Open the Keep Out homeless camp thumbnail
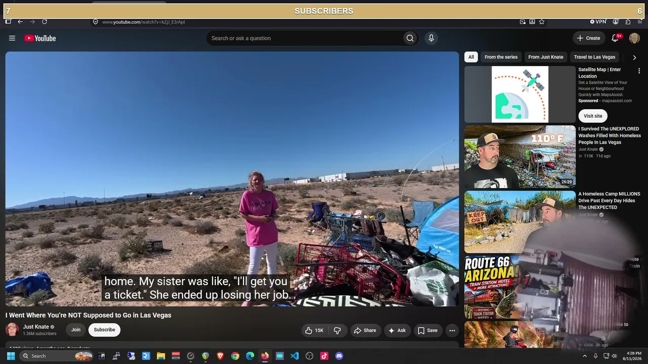648x364 pixels. [x=520, y=222]
